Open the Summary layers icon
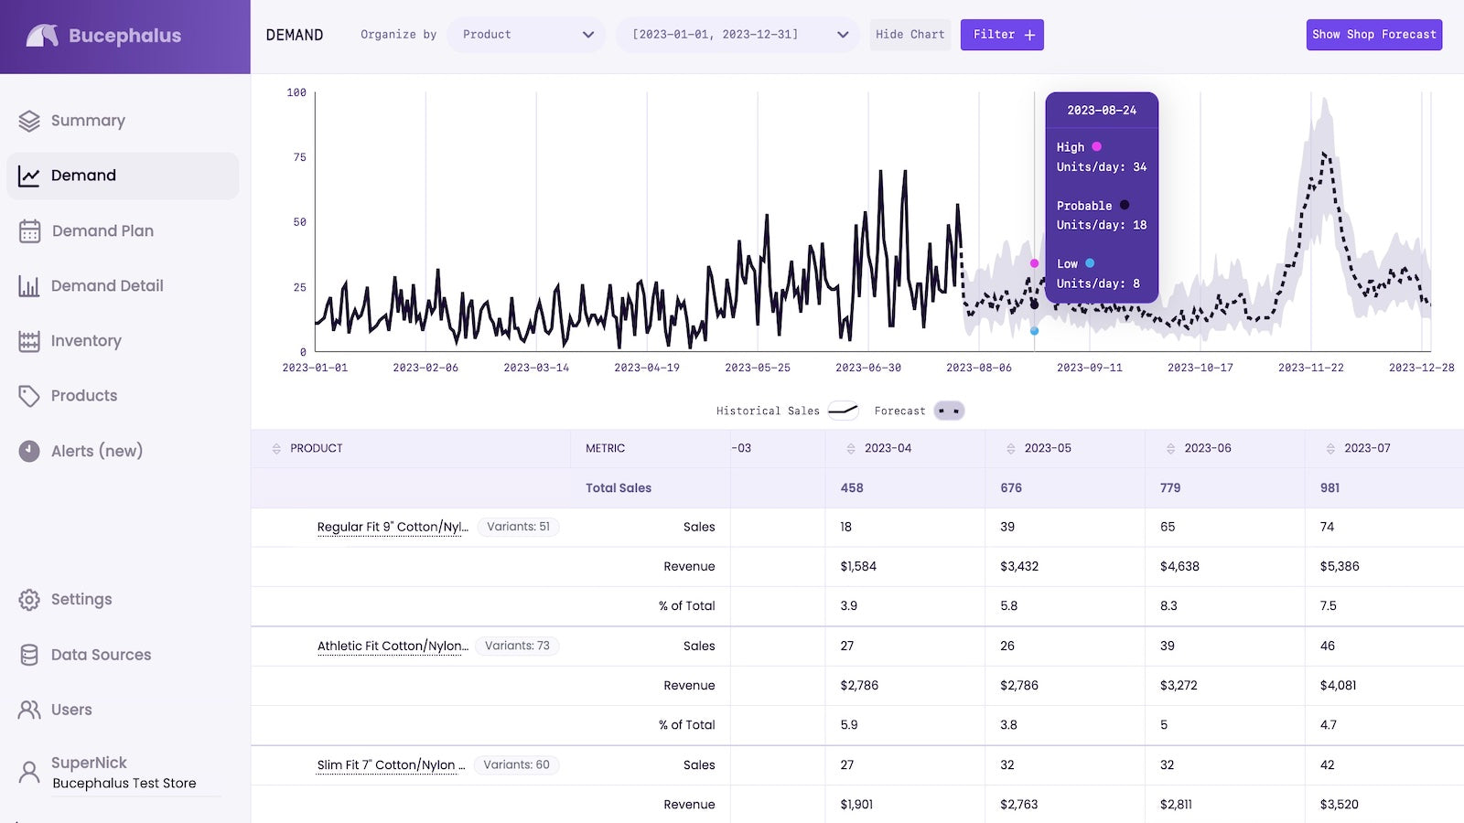Screen dimensions: 1464x823 [29, 121]
